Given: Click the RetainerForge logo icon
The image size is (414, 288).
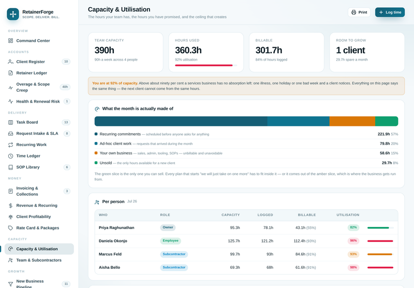Looking at the screenshot, I should (x=13, y=14).
